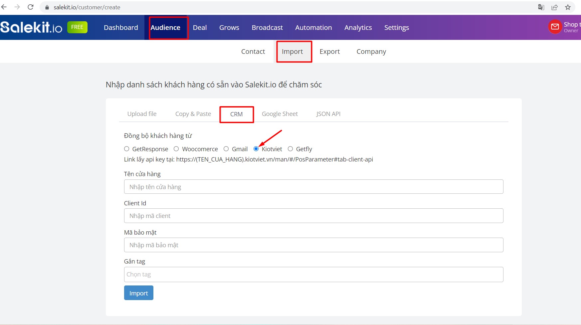
Task: Click the Salekit.io logo
Action: pyautogui.click(x=31, y=27)
